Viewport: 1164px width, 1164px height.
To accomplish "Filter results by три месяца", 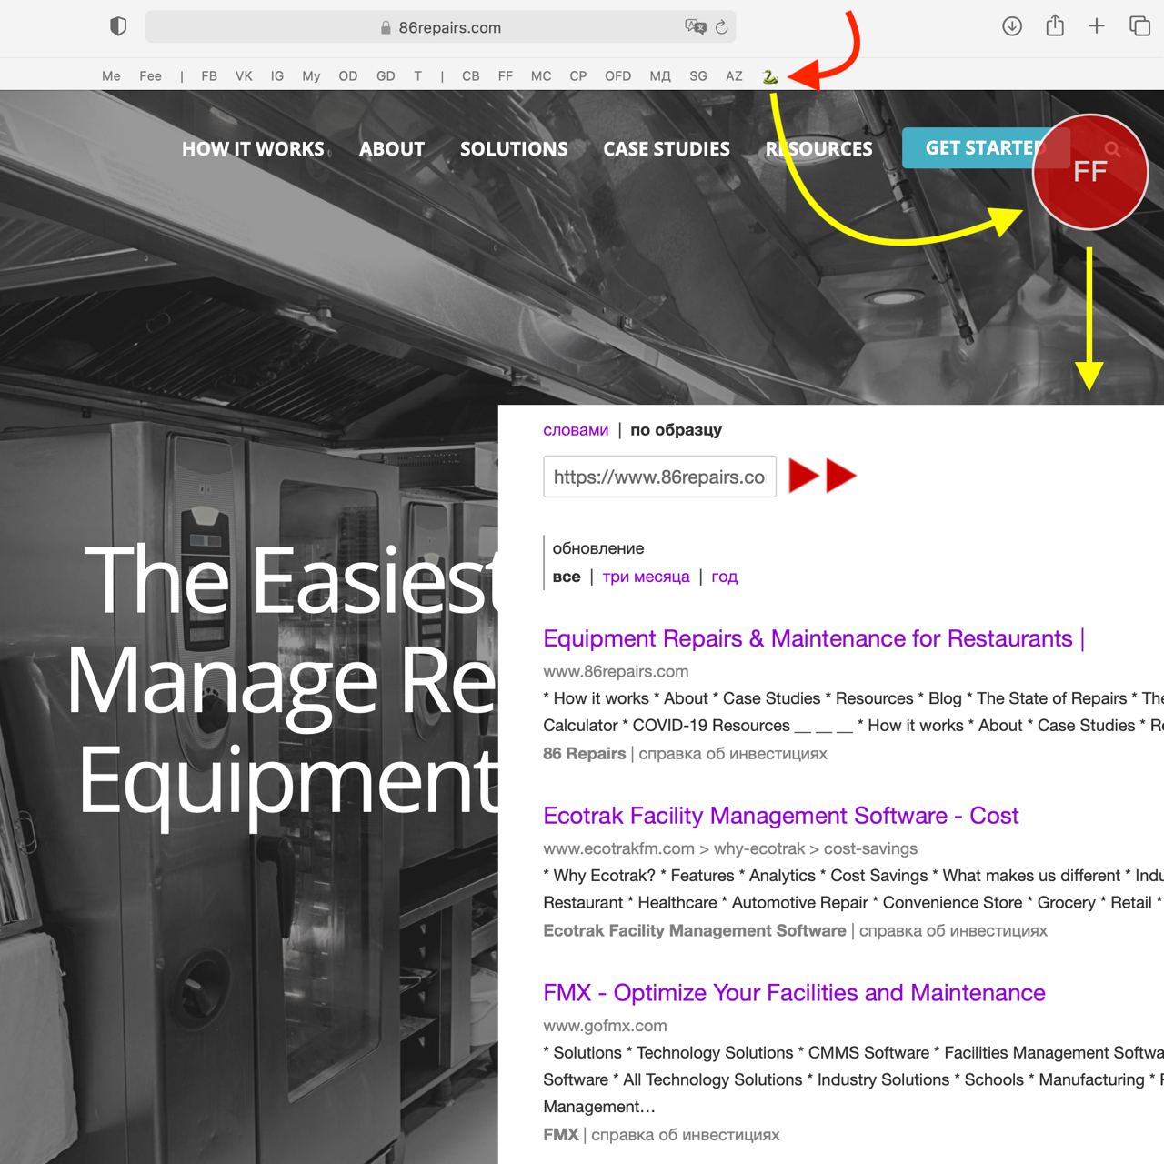I will point(646,577).
